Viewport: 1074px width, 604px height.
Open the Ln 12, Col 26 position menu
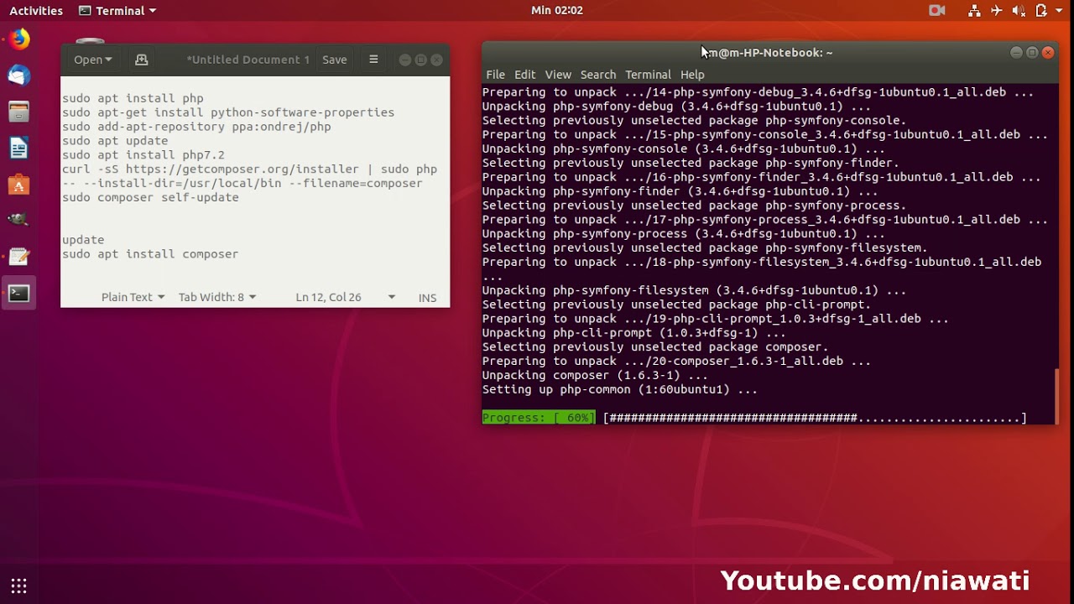[345, 297]
